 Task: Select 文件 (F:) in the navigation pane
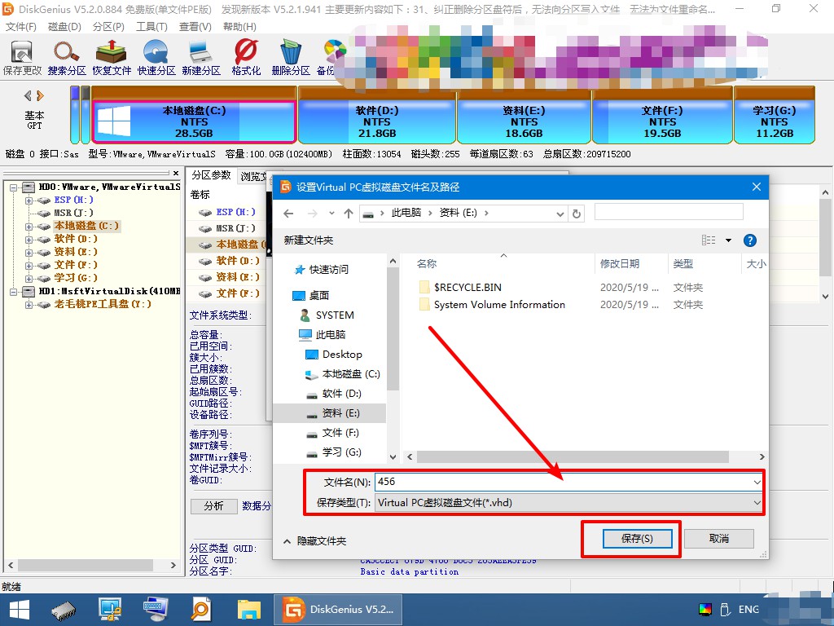point(332,433)
